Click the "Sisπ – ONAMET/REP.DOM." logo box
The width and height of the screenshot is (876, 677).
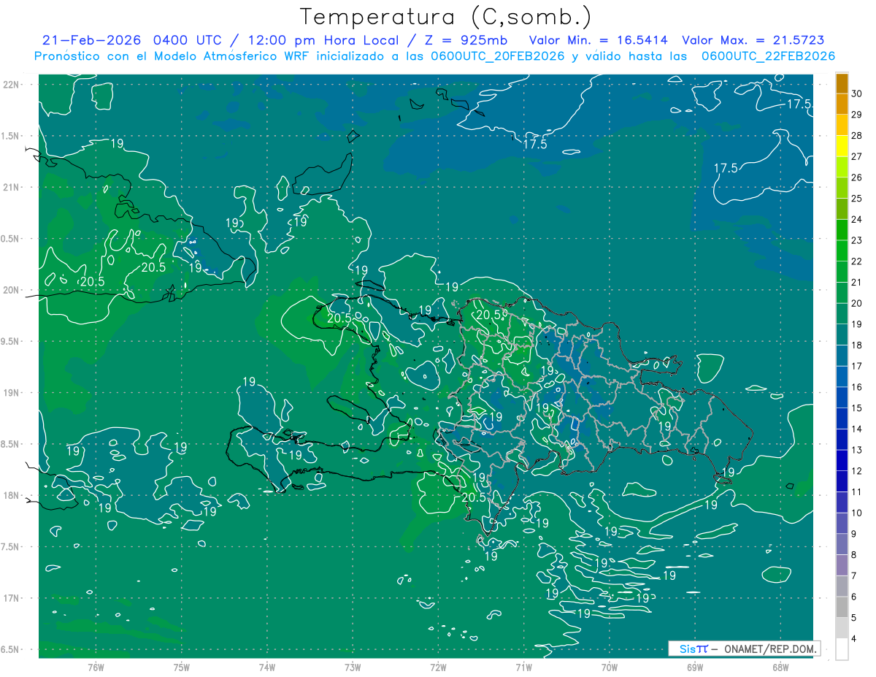tap(744, 649)
